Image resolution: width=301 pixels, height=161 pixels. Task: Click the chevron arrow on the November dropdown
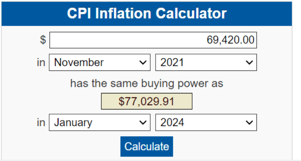pyautogui.click(x=143, y=63)
